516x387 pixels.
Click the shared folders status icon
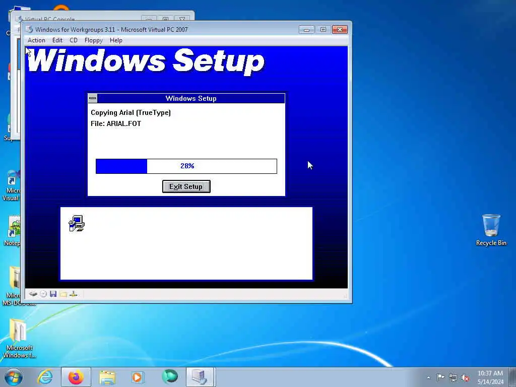[63, 294]
